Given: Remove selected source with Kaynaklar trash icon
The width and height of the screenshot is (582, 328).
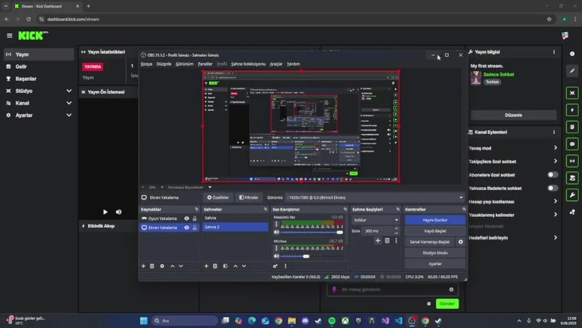Looking at the screenshot, I should (x=152, y=266).
